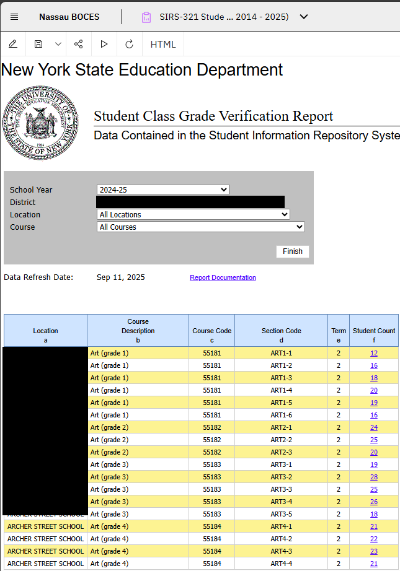Viewport: 400px width, 571px height.
Task: Click the Location column header
Action: tap(45, 331)
